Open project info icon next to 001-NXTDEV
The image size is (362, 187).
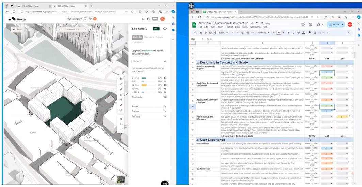[x=85, y=19]
